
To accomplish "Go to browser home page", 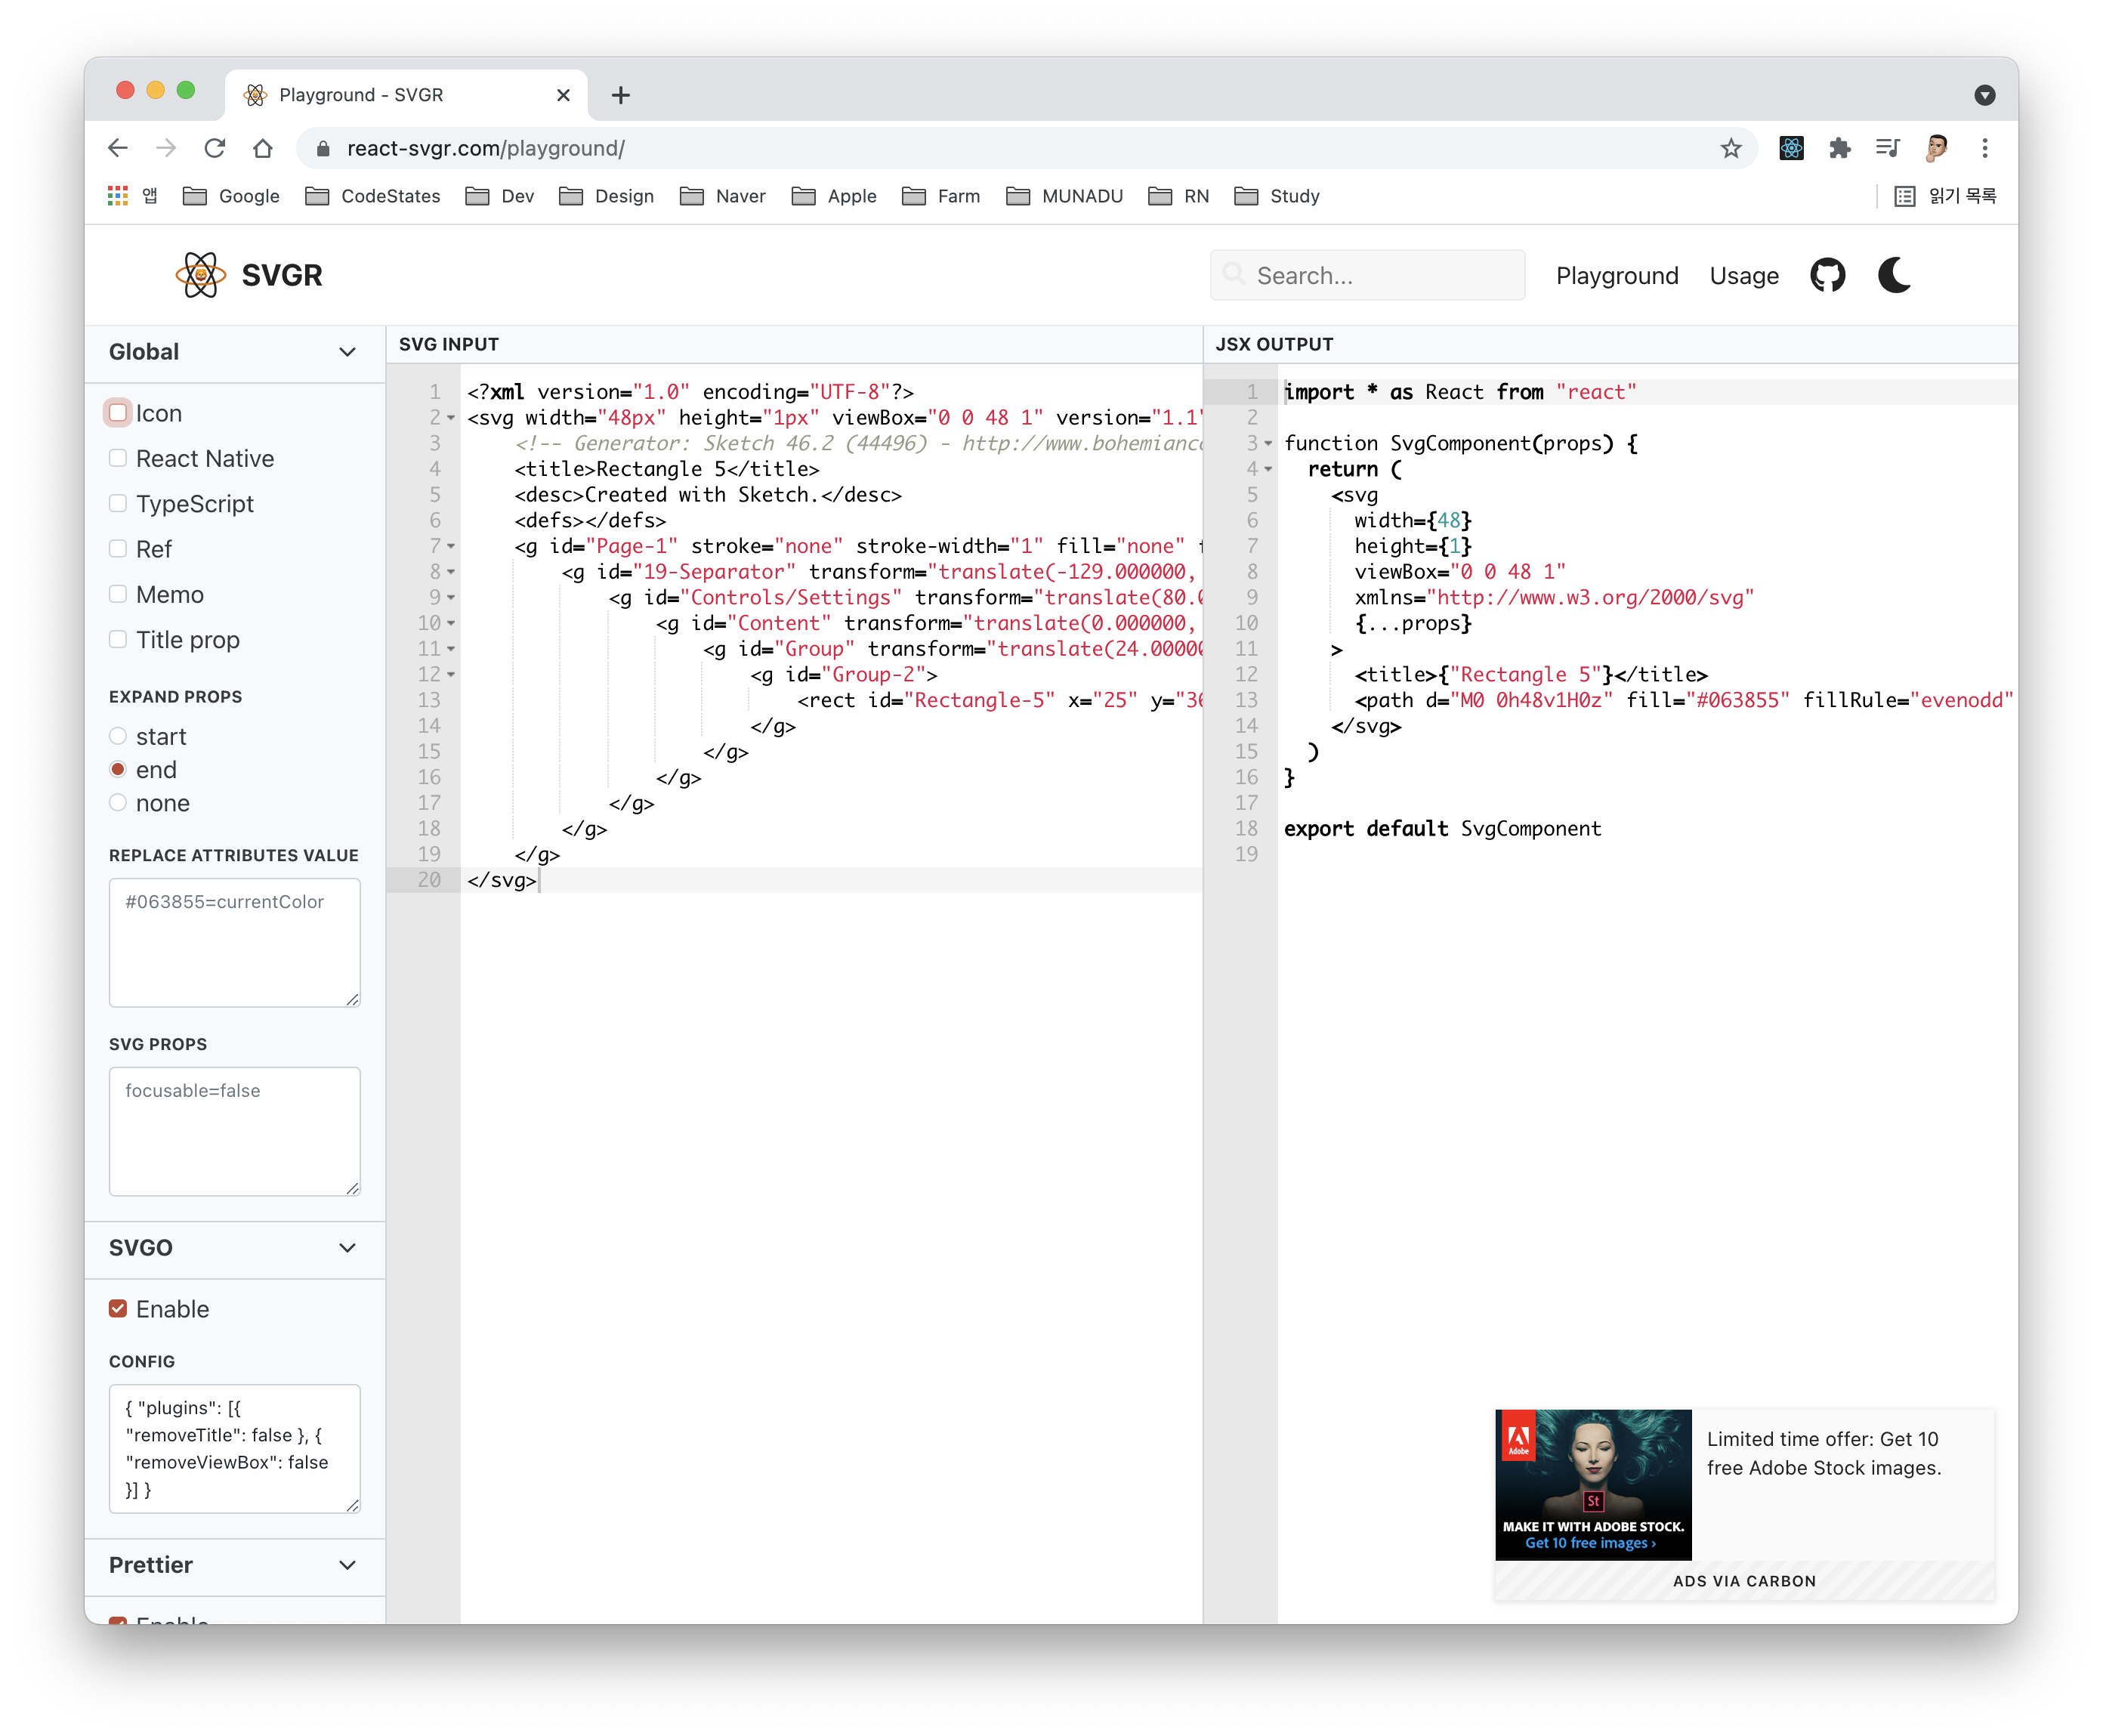I will [262, 148].
